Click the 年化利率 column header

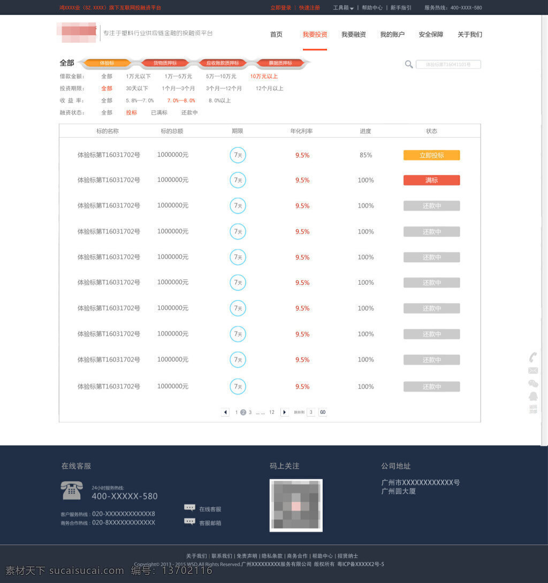301,131
